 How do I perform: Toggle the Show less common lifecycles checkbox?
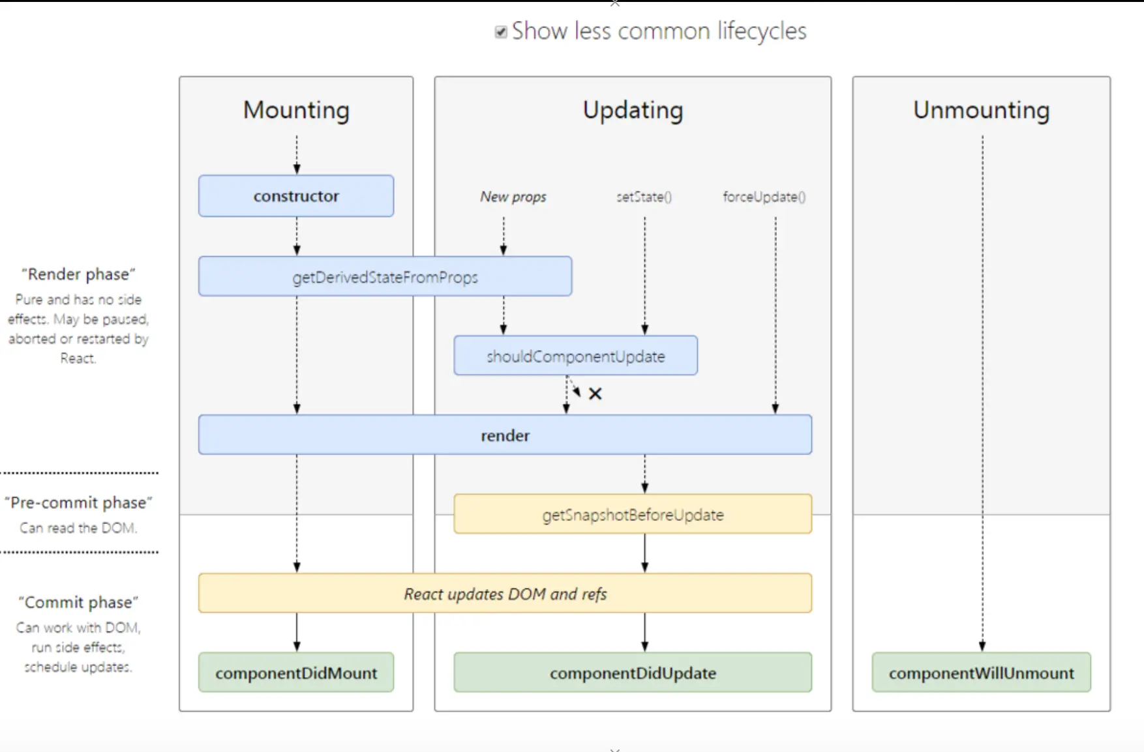[x=501, y=32]
